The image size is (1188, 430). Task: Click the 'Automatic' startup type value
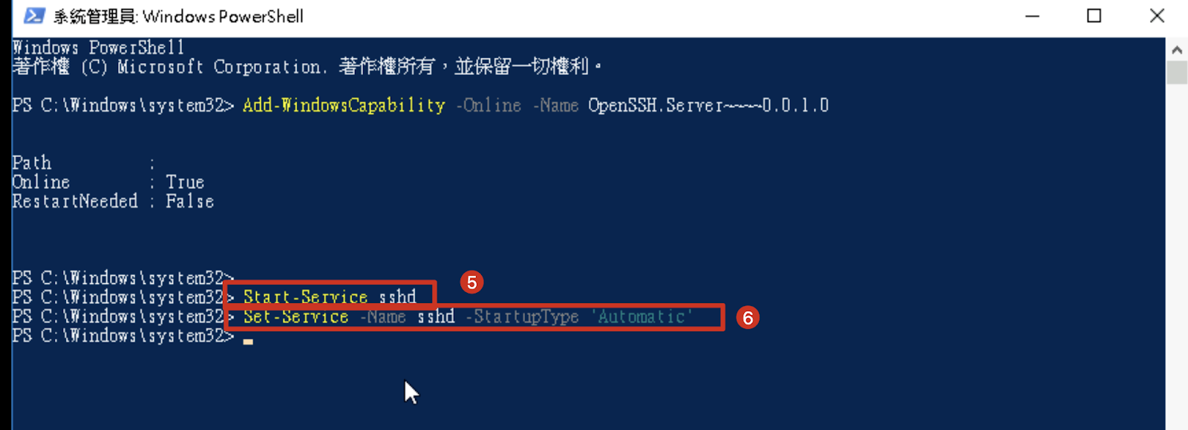tap(642, 317)
